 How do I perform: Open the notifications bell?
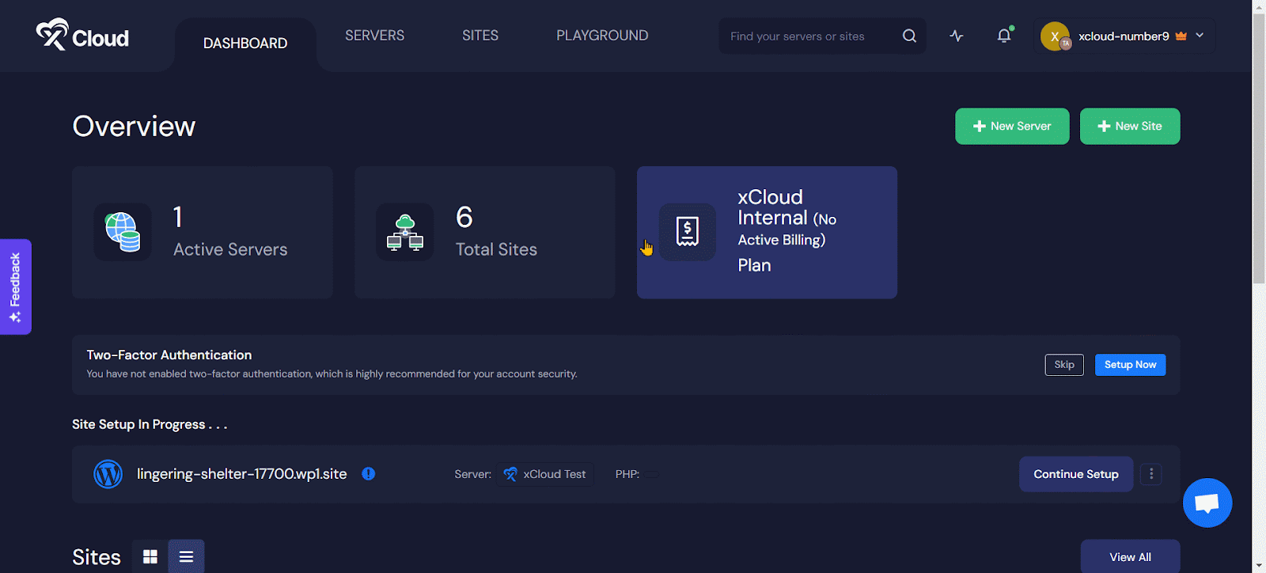click(x=1004, y=36)
